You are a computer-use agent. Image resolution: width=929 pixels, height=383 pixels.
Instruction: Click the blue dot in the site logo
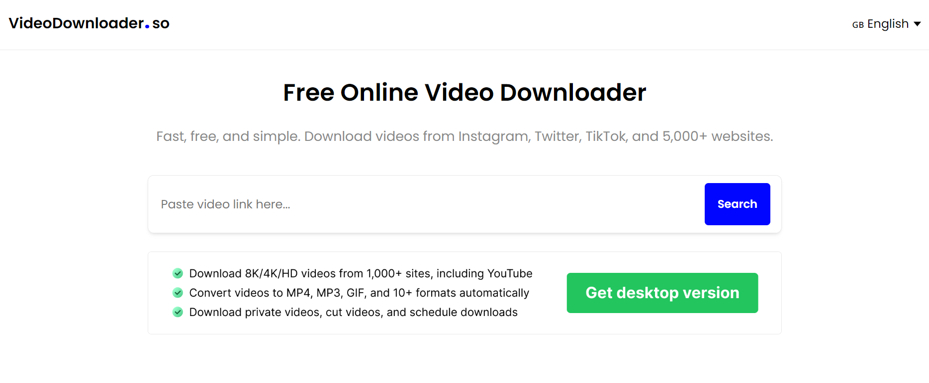pyautogui.click(x=147, y=26)
